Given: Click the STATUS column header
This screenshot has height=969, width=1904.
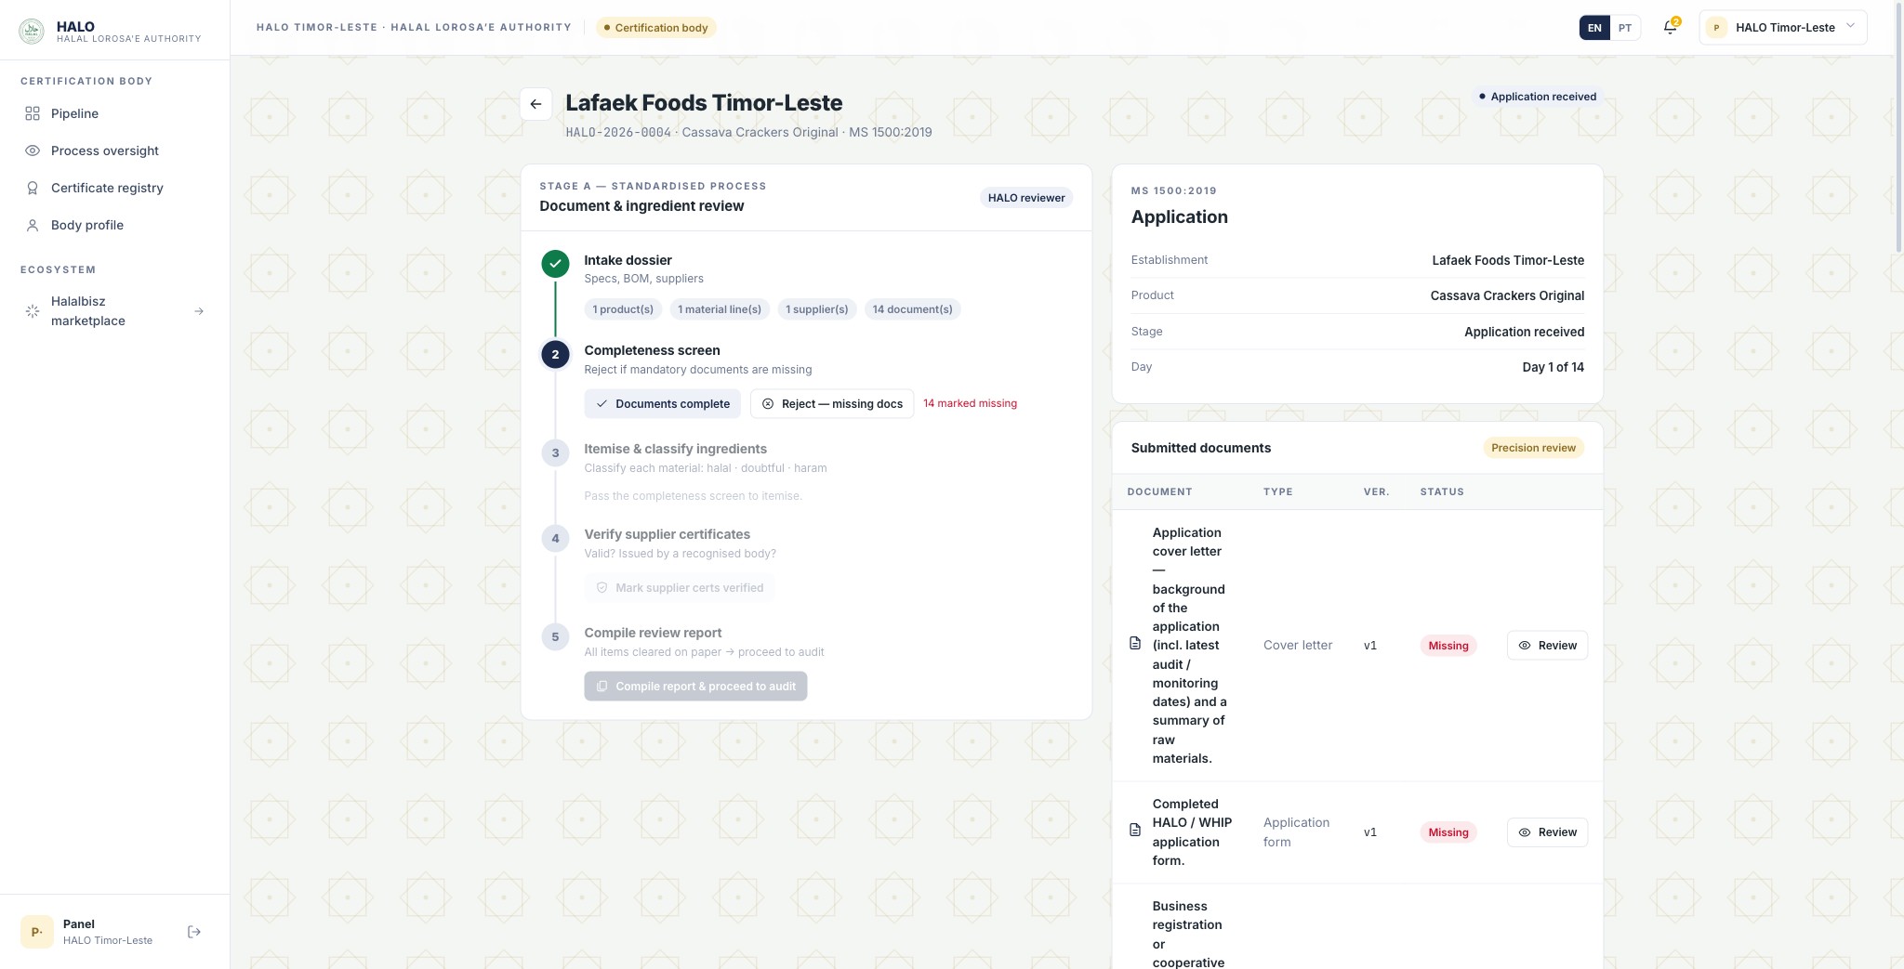Looking at the screenshot, I should click(x=1442, y=491).
